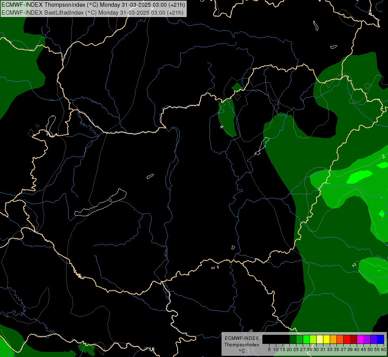Click the legend value 45
The image size is (388, 357).
(x=363, y=349)
